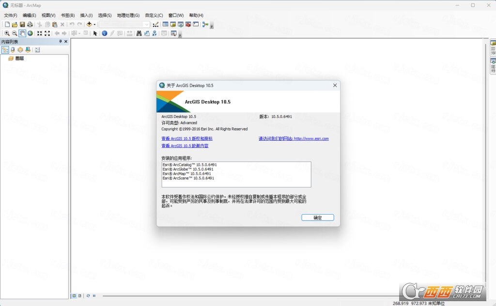Close the 关于 ArcGIS Desktop 10.5 dialog
496x306 pixels.
point(335,85)
